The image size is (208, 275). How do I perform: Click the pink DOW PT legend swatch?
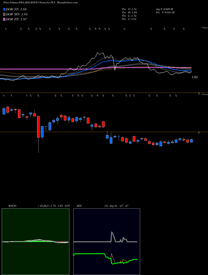4,19
